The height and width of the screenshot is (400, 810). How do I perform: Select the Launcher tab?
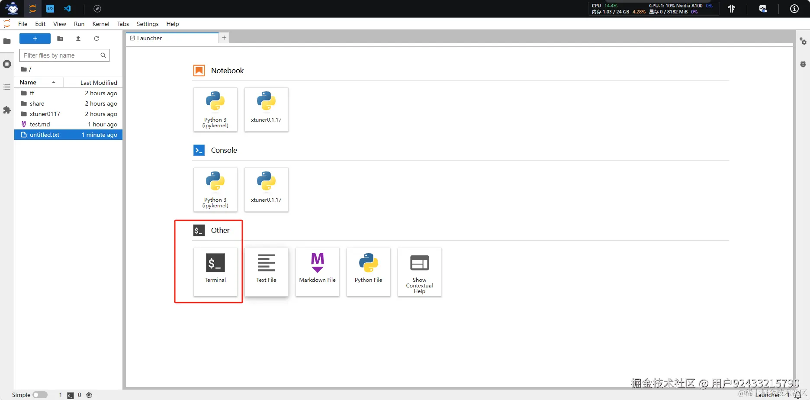click(x=172, y=38)
